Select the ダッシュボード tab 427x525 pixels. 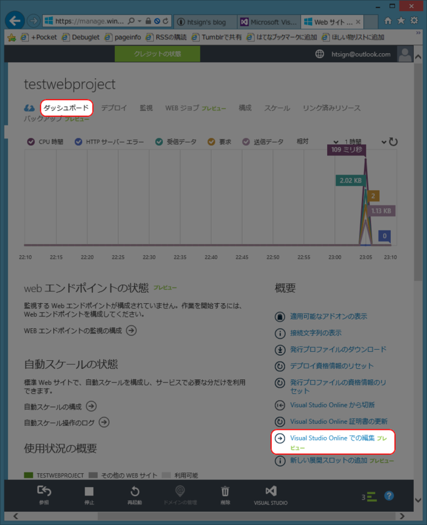coord(66,108)
